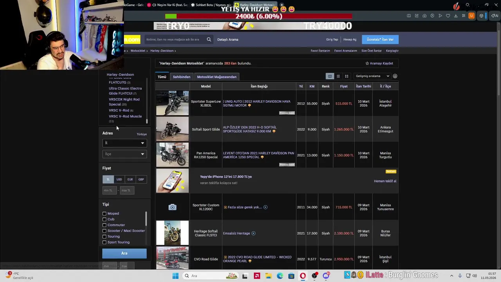Open Opera browser from the taskbar
The image size is (501, 282).
coord(303,276)
